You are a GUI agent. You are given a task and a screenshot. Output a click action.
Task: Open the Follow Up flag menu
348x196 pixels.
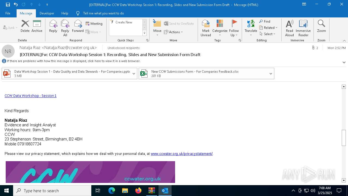[234, 28]
